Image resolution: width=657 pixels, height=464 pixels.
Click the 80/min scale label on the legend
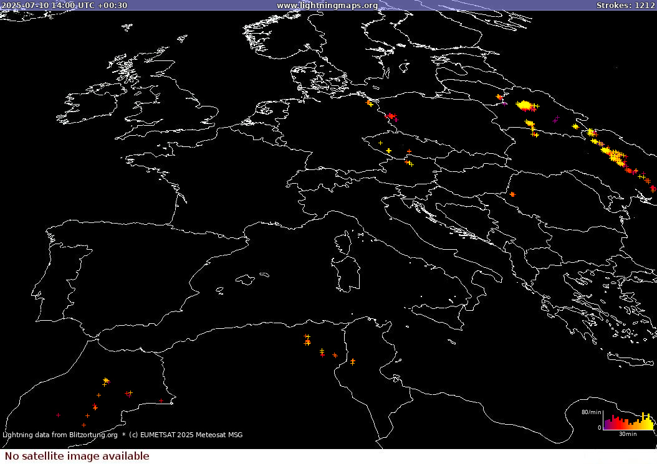[x=591, y=412]
